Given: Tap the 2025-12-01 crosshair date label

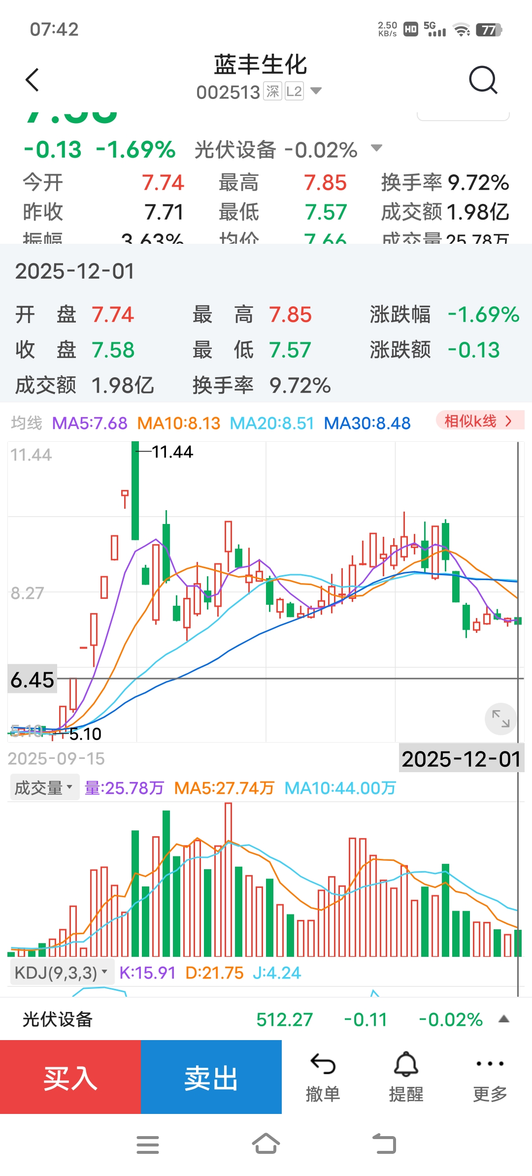Looking at the screenshot, I should click(461, 759).
